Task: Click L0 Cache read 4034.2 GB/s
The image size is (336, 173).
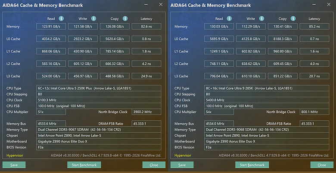Action: pyautogui.click(x=51, y=39)
